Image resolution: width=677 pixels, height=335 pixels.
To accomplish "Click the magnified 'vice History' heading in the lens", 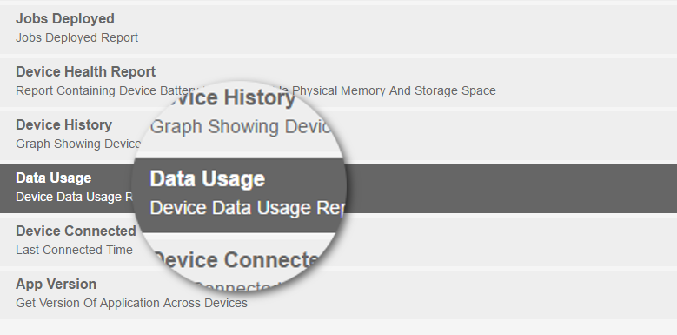I will 229,97.
